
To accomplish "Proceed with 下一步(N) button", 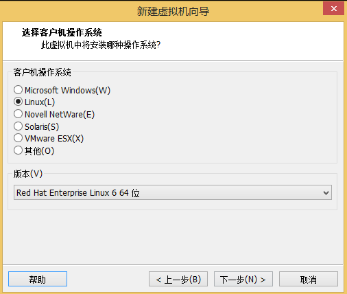I will pyautogui.click(x=243, y=279).
